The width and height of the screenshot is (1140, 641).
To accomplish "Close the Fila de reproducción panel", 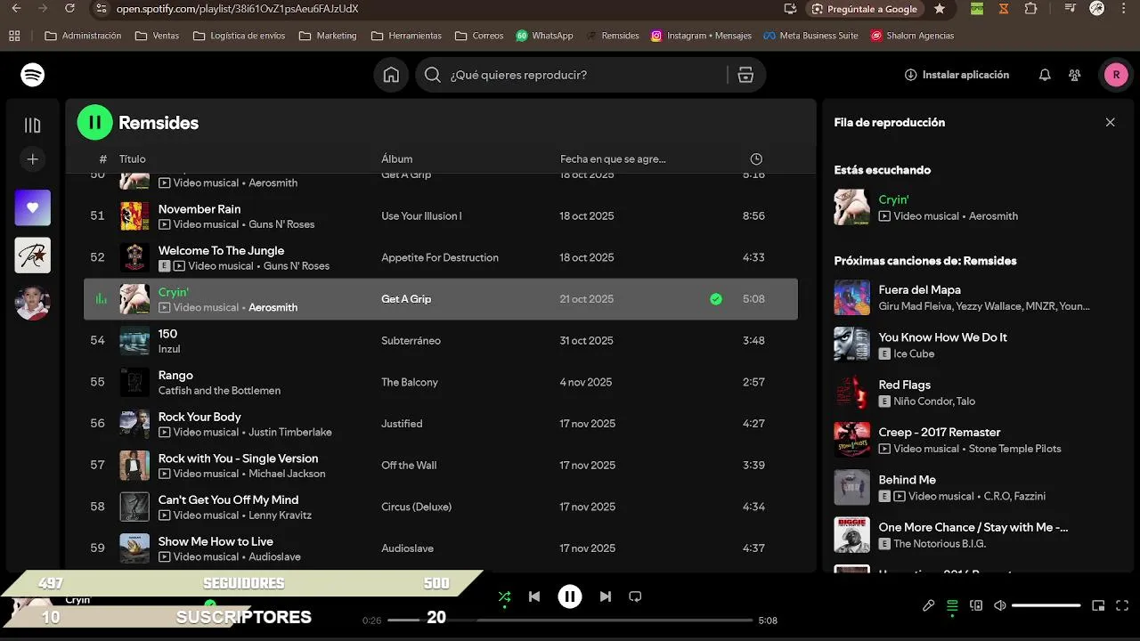I will click(x=1110, y=123).
